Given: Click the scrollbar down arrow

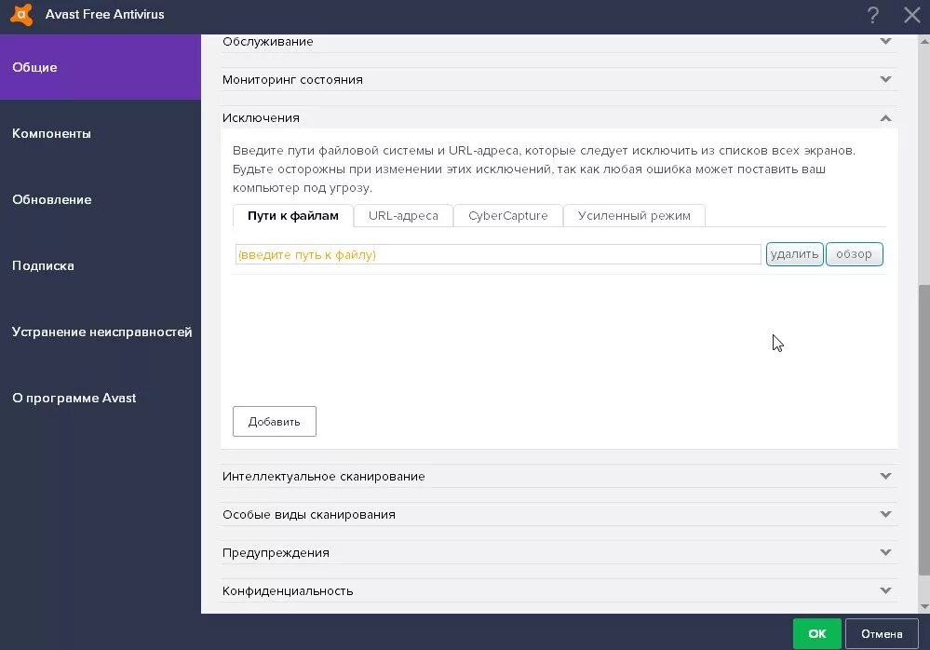Looking at the screenshot, I should pyautogui.click(x=924, y=607).
